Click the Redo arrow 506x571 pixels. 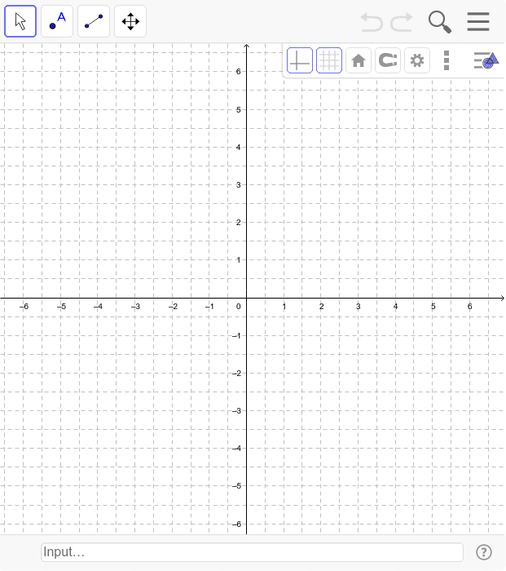[402, 22]
